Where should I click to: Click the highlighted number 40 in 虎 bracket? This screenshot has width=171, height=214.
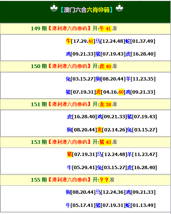click(121, 92)
